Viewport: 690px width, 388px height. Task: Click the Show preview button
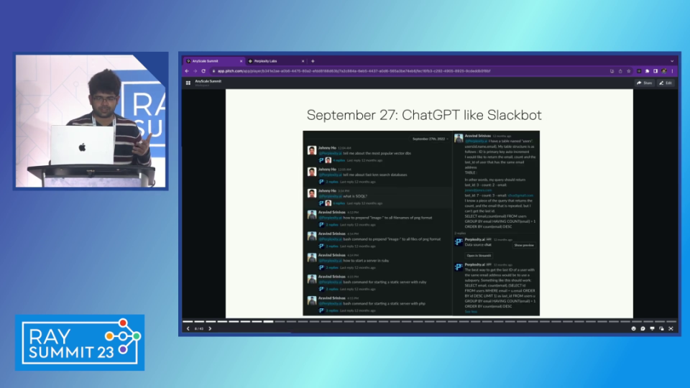(x=524, y=245)
